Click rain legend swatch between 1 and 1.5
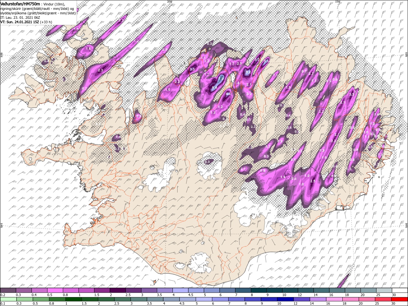The image size is (408, 306). [x=73, y=299]
